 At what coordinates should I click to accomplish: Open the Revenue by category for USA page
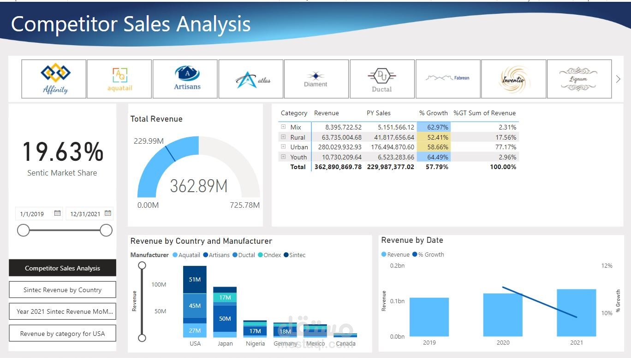pyautogui.click(x=62, y=333)
